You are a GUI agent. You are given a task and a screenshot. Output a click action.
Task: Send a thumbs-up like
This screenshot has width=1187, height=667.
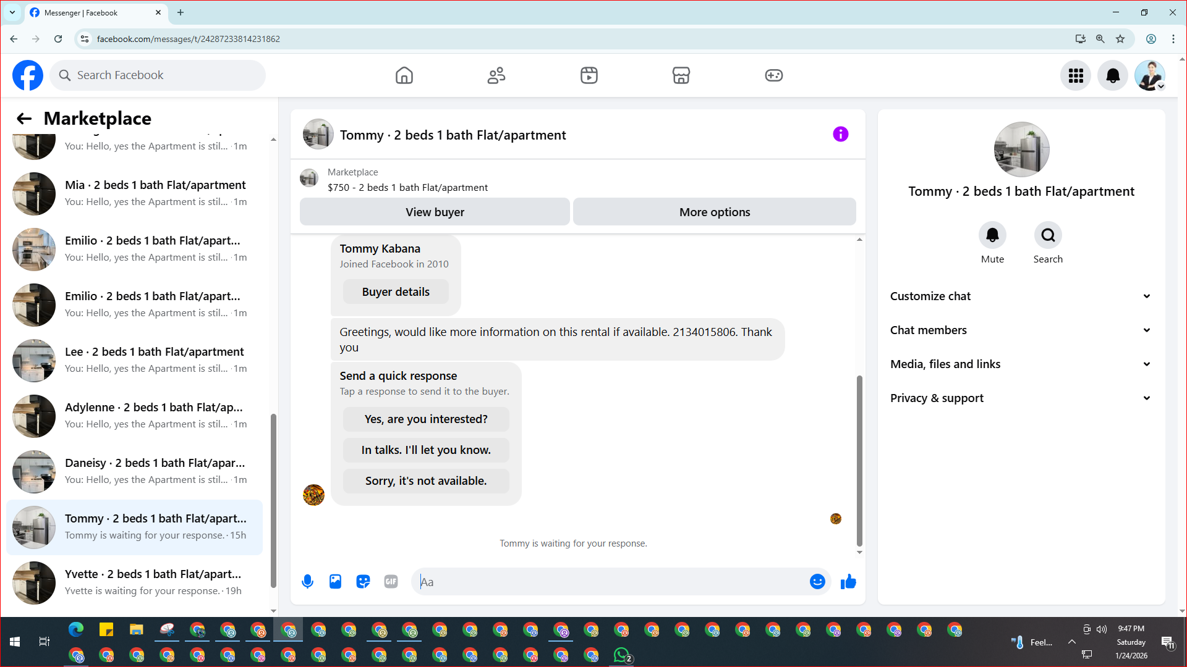848,581
